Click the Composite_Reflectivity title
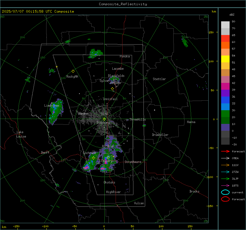The width and height of the screenshot is (246, 230). 123,4
